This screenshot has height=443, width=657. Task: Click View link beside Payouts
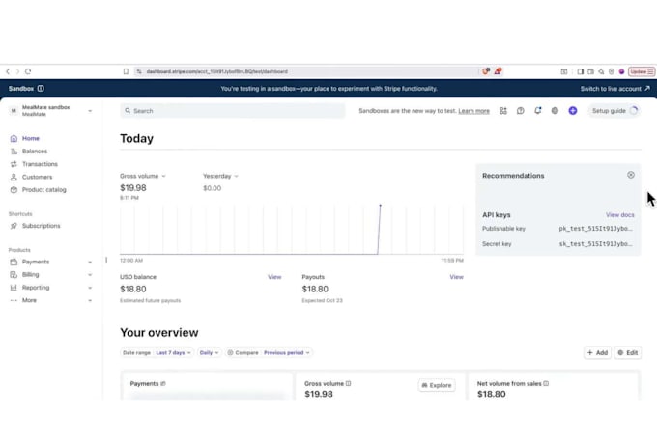[456, 277]
